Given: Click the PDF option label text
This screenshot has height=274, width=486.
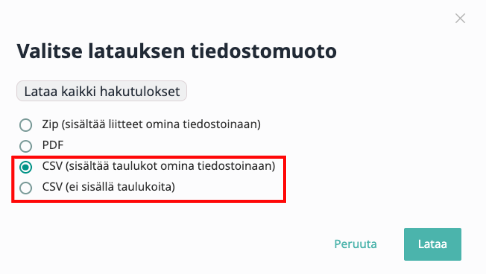Looking at the screenshot, I should click(53, 145).
